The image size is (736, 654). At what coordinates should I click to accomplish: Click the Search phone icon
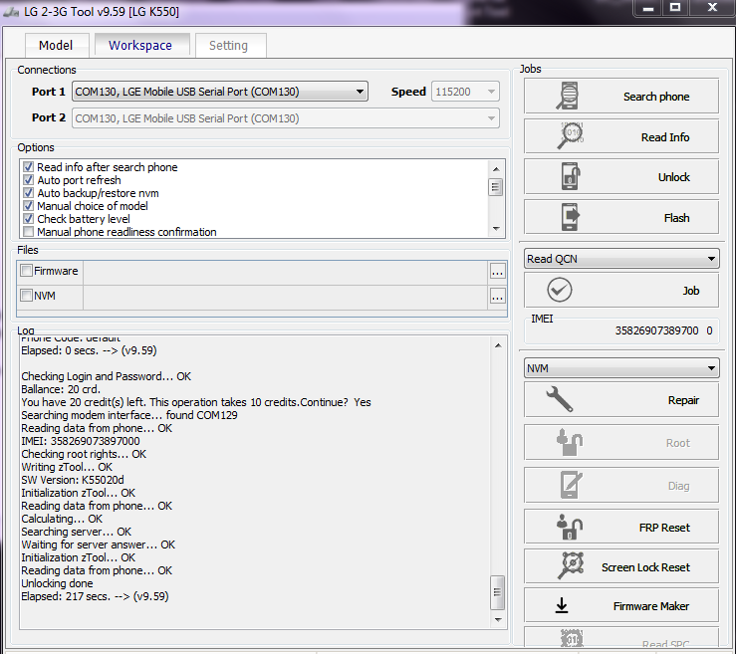pos(568,96)
